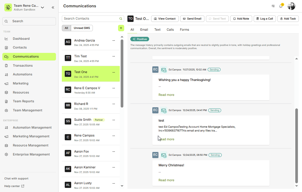Click the Search Contacts input field

(90, 19)
